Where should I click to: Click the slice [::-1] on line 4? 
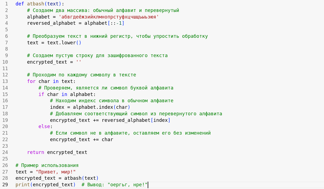[x=116, y=23]
